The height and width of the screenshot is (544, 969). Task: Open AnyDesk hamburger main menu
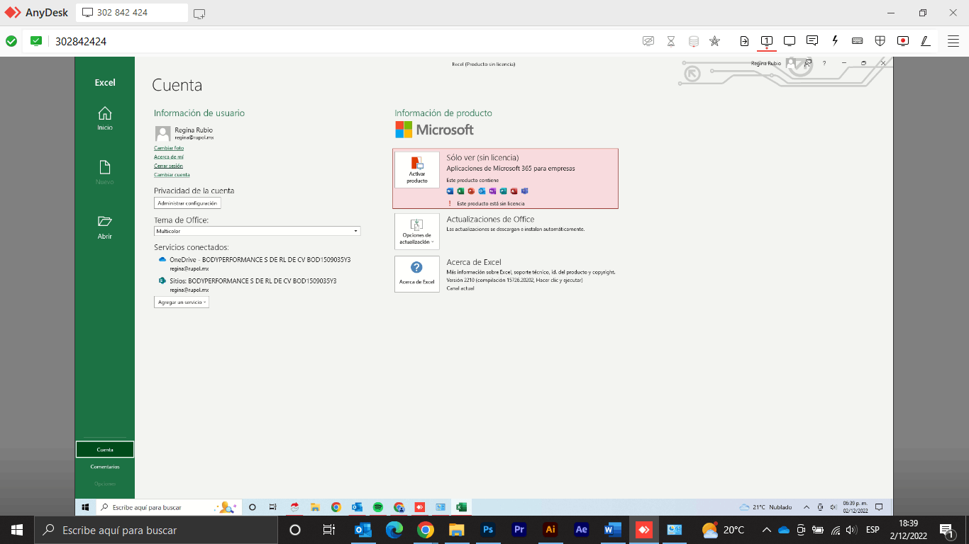(953, 41)
